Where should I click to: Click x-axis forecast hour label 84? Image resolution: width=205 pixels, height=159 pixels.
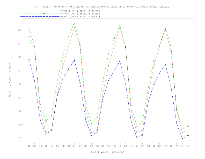(188, 146)
